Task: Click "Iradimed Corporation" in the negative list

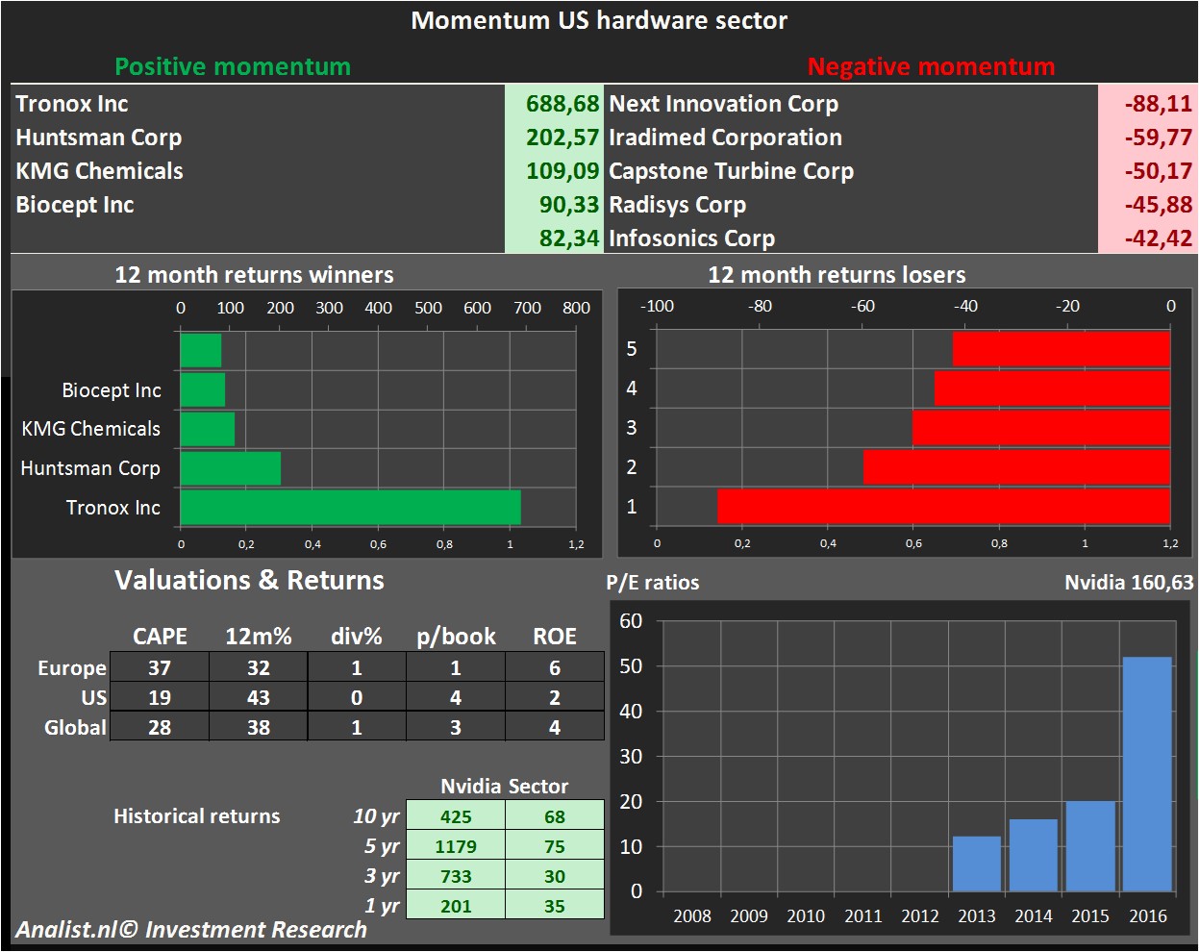Action: tap(726, 138)
